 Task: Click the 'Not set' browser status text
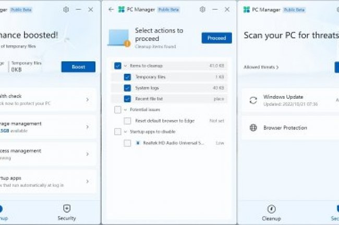tap(217, 121)
